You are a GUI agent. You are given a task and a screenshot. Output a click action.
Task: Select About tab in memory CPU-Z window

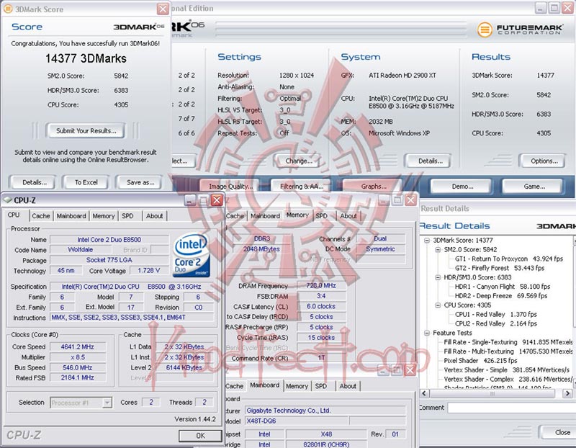[348, 216]
